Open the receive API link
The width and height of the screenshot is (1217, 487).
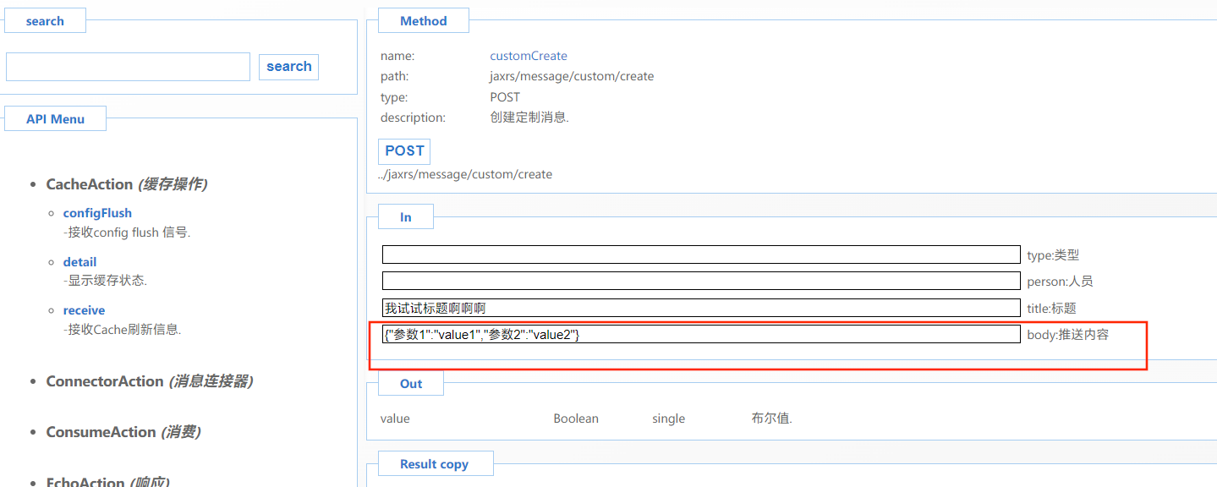click(x=84, y=310)
